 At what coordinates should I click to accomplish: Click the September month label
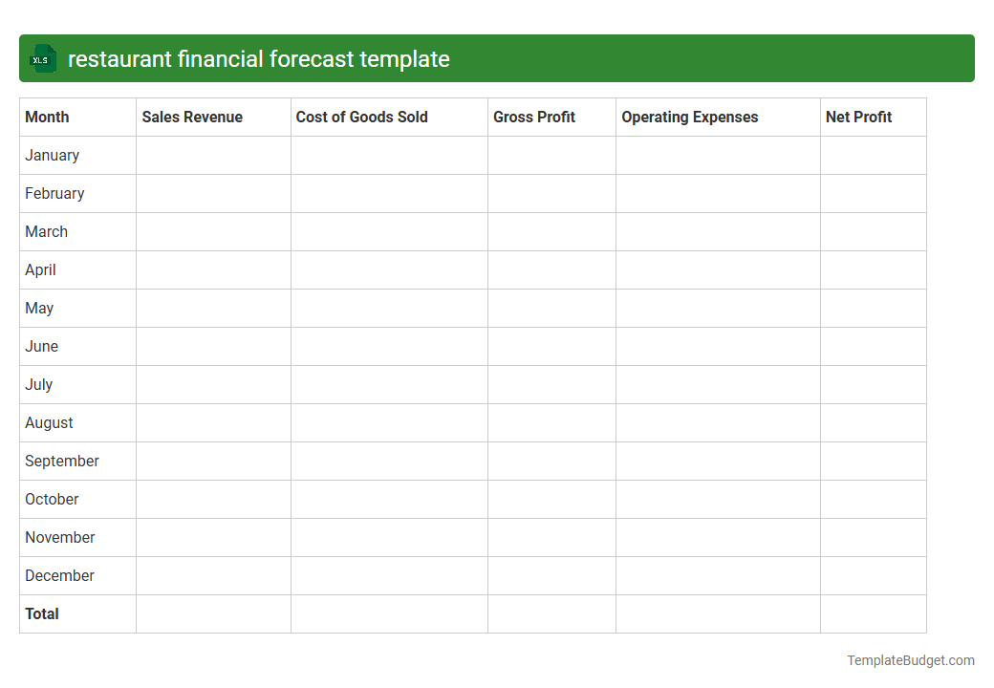click(x=61, y=461)
